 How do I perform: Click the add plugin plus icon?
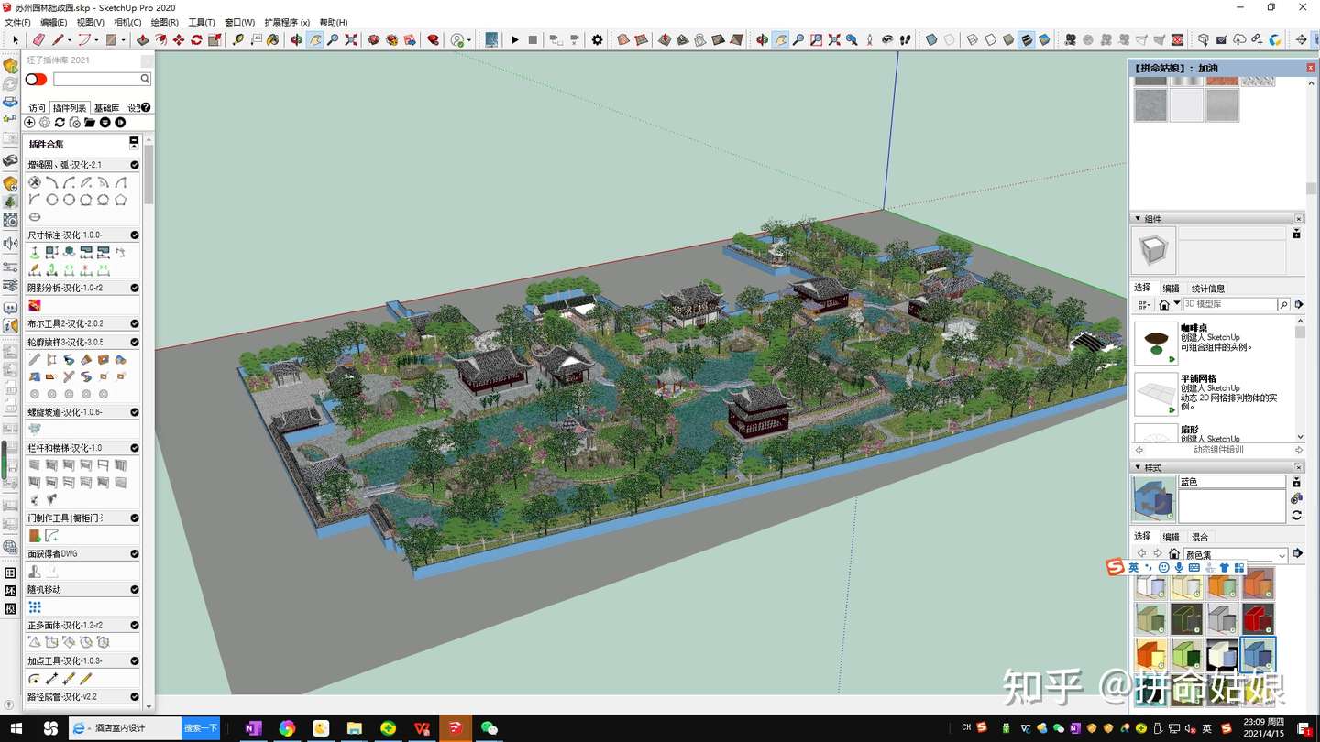click(29, 122)
